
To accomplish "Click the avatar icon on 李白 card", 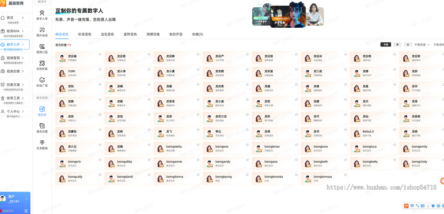I will 209,134.
